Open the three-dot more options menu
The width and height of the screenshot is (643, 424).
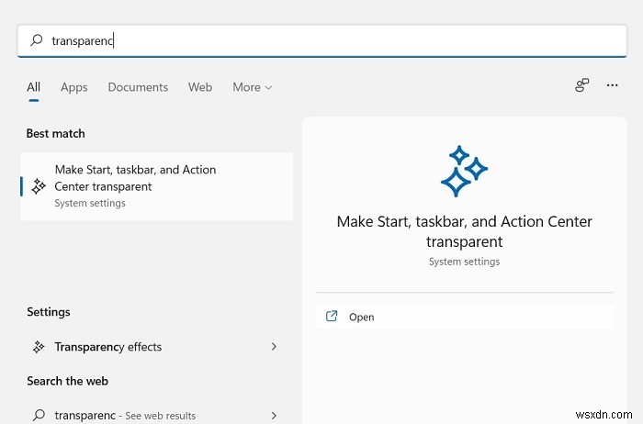[x=613, y=85]
